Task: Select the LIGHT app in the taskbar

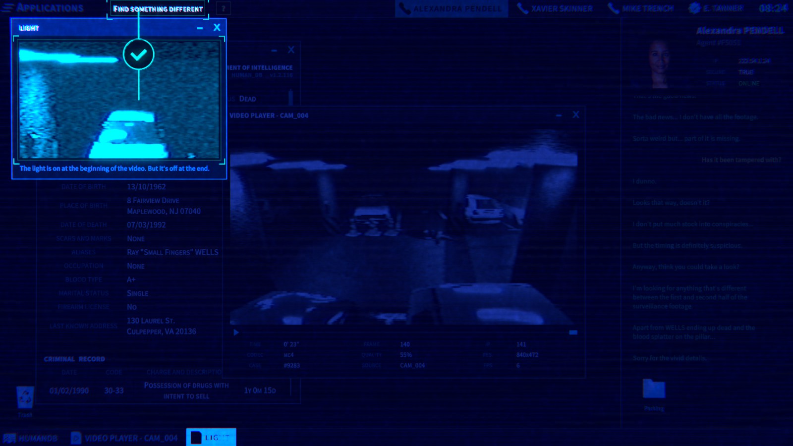Action: tap(211, 437)
